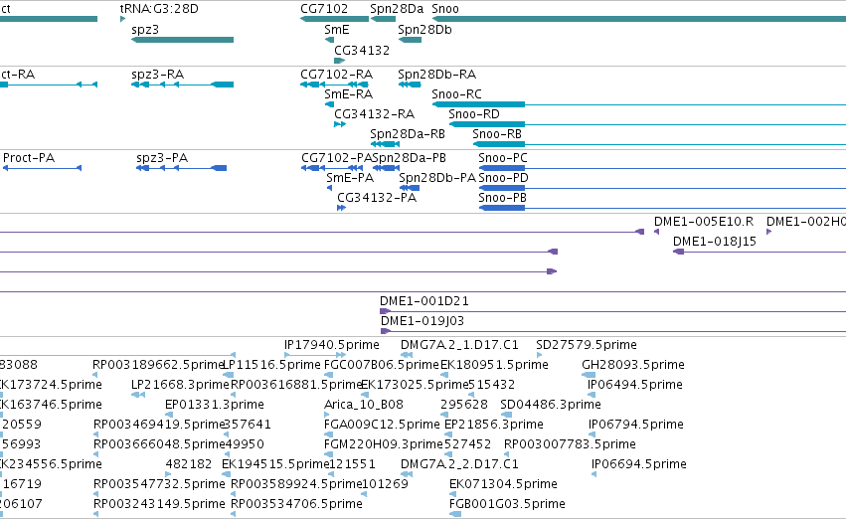Click the CG7102-RA transcript glyph

pyautogui.click(x=334, y=85)
